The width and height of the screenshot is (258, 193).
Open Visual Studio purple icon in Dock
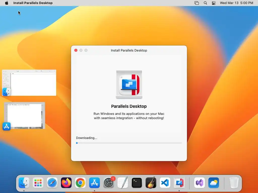tap(200, 183)
